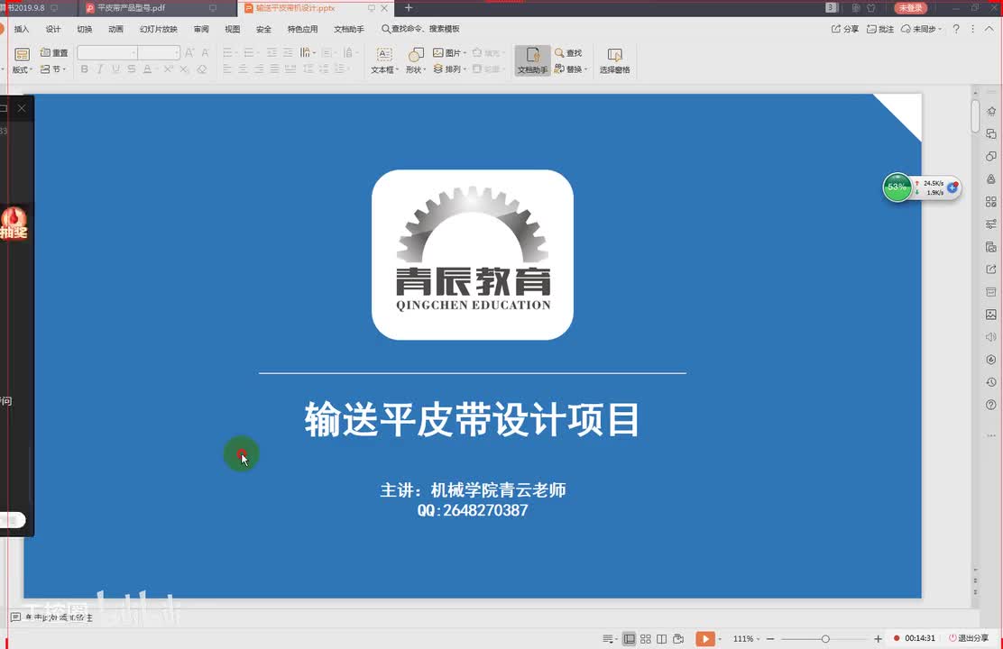Click the 文档助手 ribbon button
Image resolution: width=1003 pixels, height=649 pixels.
(532, 60)
